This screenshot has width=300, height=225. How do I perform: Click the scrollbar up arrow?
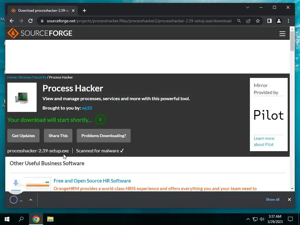[x=292, y=29]
